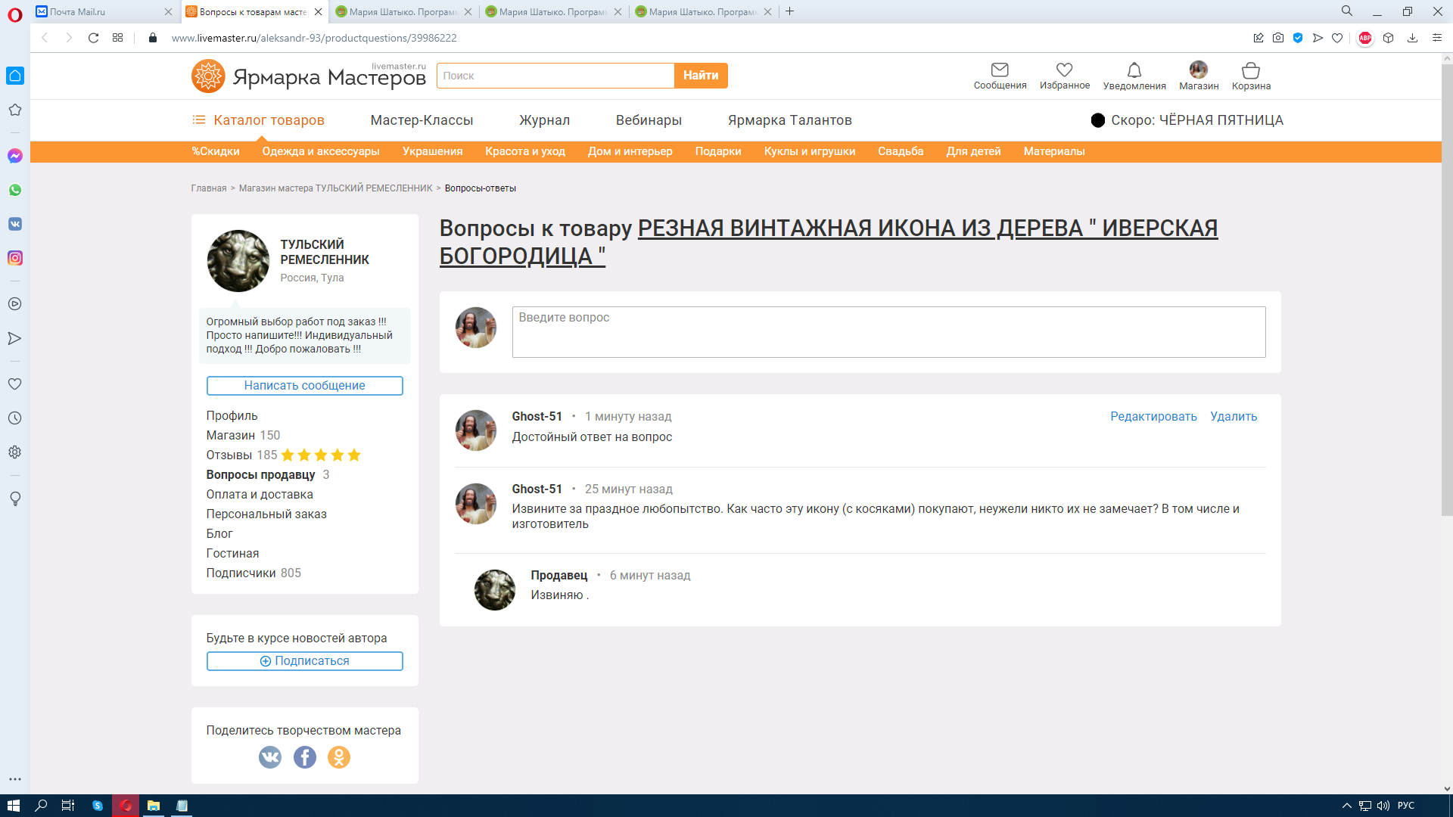Take a snapshot with camera icon
Screen dimensions: 1453x817
pyautogui.click(x=1278, y=38)
